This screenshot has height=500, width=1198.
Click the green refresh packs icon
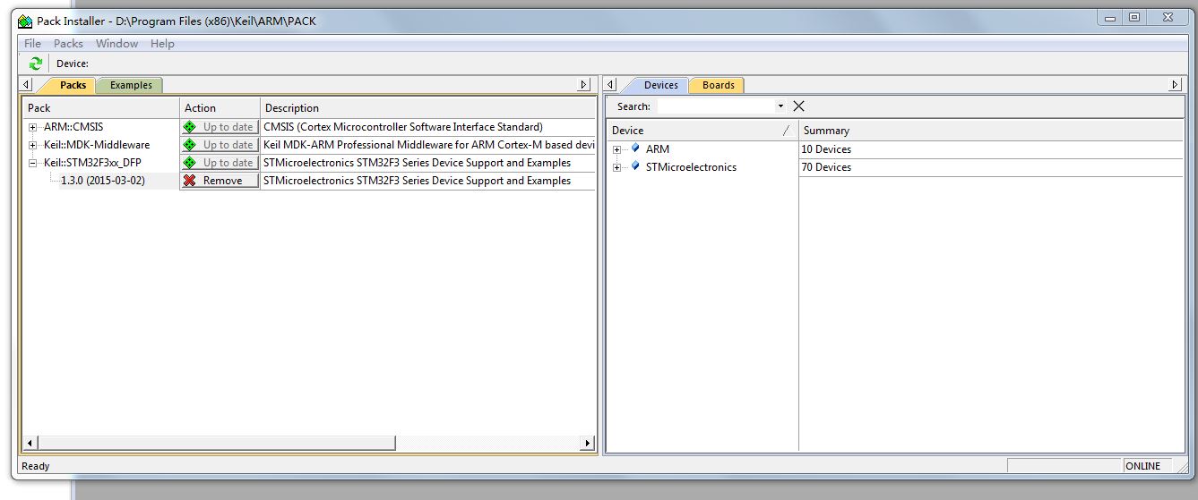point(36,64)
